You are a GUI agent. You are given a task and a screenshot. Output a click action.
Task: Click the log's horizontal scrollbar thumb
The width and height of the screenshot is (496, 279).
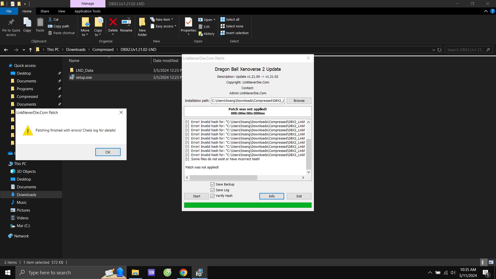[223, 178]
